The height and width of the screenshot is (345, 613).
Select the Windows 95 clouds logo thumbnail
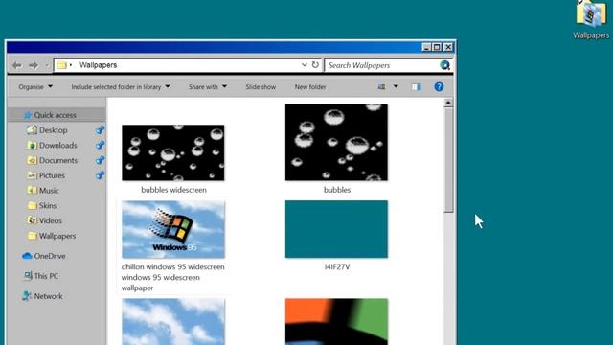pos(173,229)
